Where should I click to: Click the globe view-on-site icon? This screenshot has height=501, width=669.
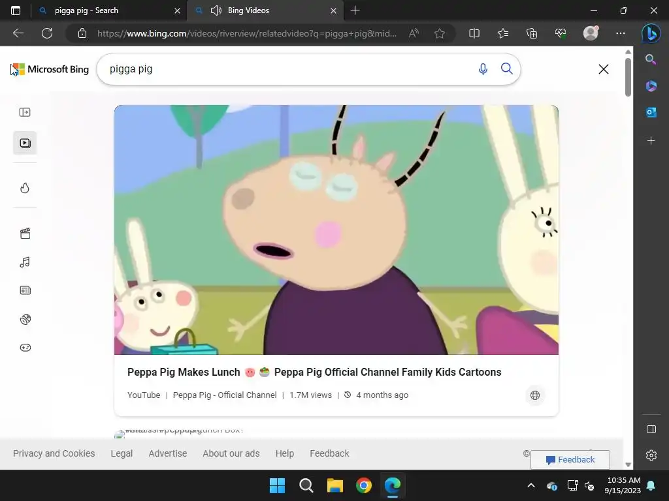click(535, 395)
